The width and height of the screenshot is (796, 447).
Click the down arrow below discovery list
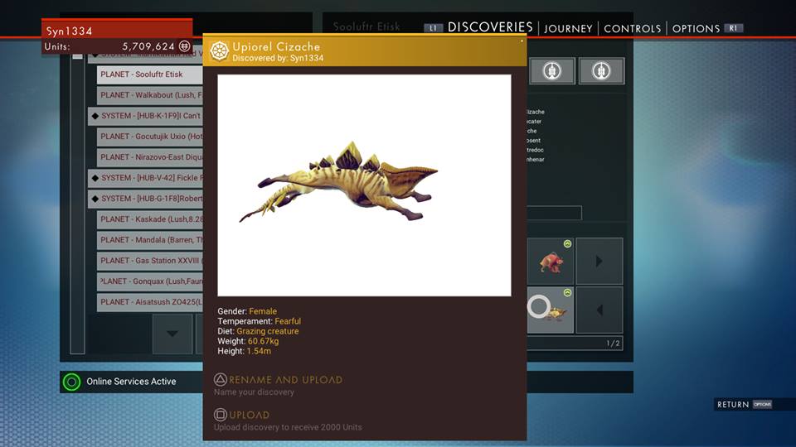click(x=172, y=334)
